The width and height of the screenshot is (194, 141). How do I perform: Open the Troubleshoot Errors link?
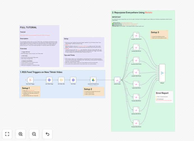tap(130, 24)
